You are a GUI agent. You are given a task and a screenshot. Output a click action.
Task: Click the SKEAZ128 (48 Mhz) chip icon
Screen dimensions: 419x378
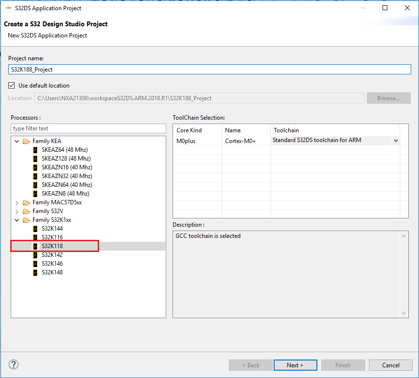[x=35, y=159]
